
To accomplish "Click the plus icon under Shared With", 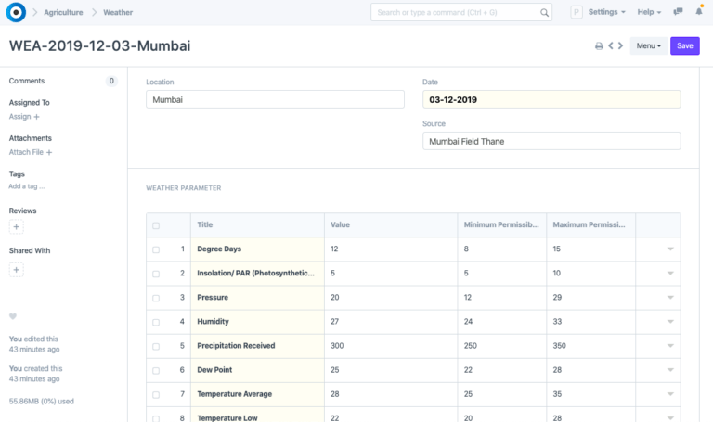I will [17, 270].
